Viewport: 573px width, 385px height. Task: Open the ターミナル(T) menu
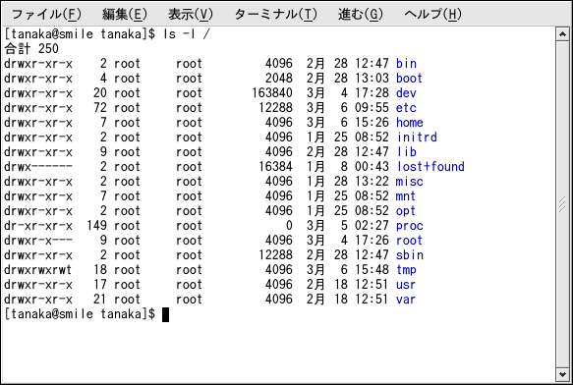click(x=276, y=15)
